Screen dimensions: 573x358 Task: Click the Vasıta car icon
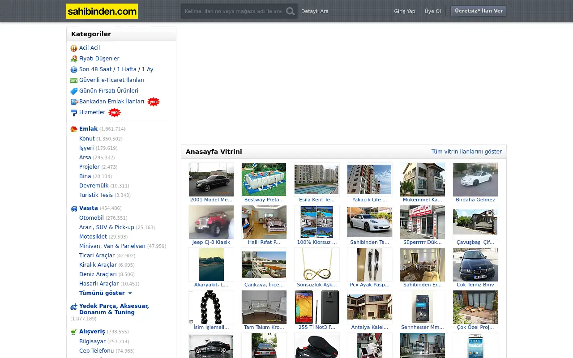click(74, 209)
